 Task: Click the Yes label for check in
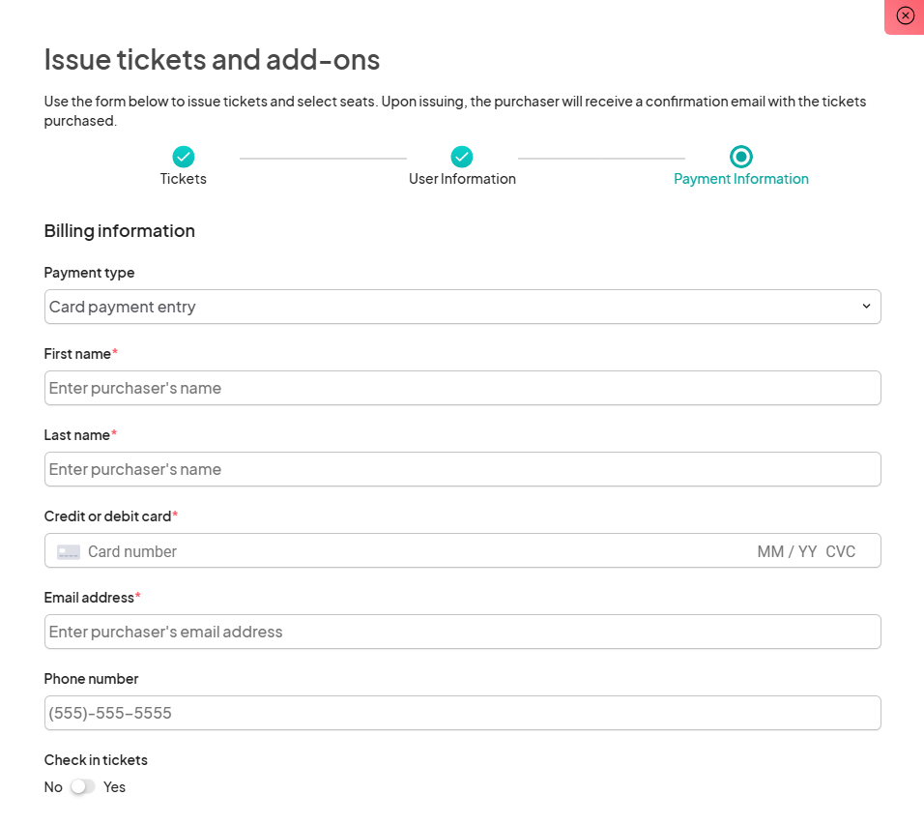coord(115,787)
